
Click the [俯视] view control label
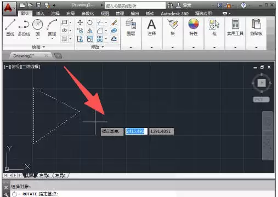pyautogui.click(x=16, y=67)
